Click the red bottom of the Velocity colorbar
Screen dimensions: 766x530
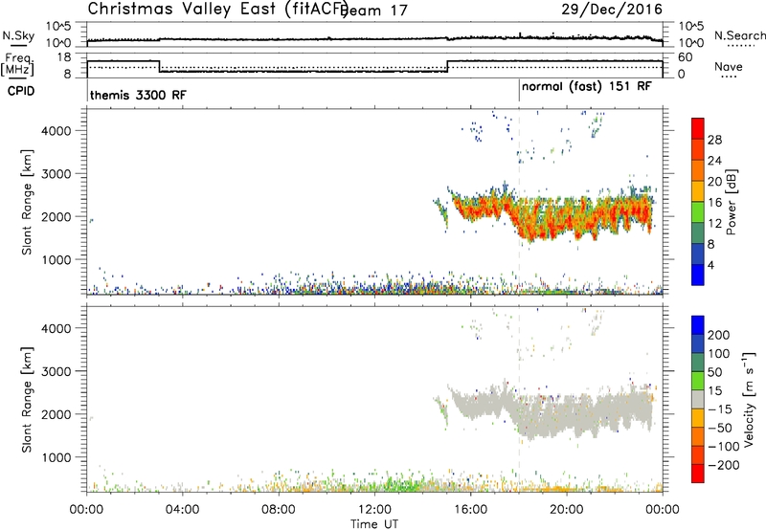pyautogui.click(x=698, y=474)
